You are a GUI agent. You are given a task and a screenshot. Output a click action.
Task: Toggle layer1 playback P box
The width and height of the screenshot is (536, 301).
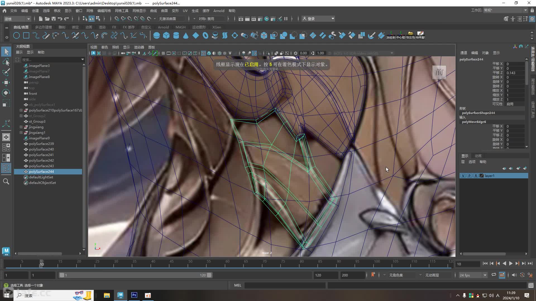(x=470, y=176)
